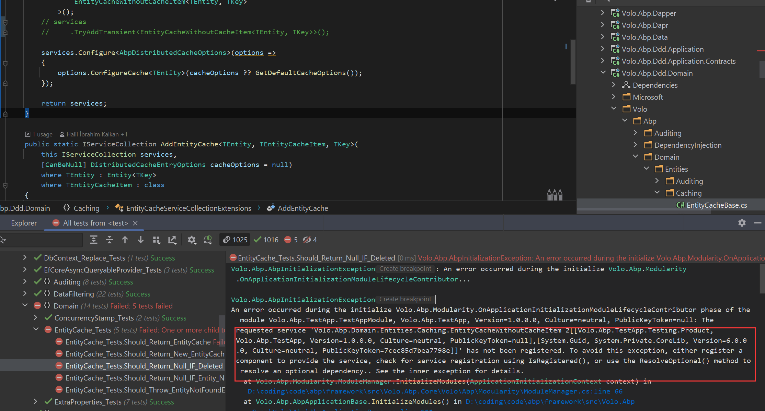Open the test grouping options icon
Viewport: 765px width, 411px height.
click(157, 240)
